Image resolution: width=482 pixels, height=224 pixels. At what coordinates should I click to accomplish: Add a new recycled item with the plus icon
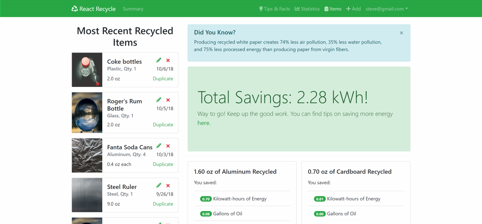(349, 8)
